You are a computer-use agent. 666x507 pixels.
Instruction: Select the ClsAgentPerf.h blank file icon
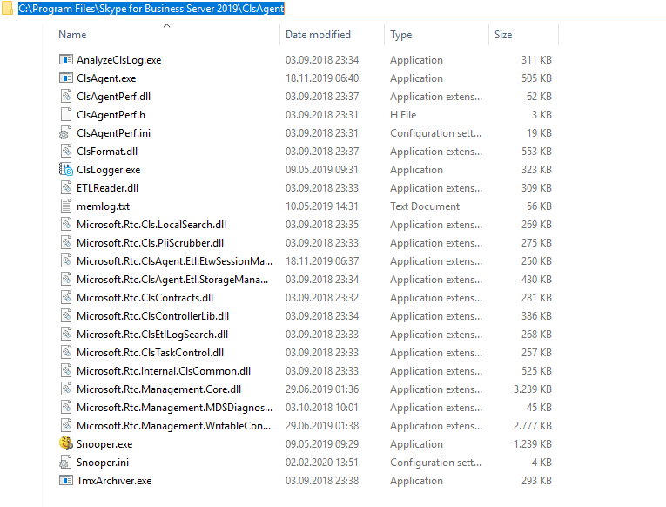coord(66,114)
